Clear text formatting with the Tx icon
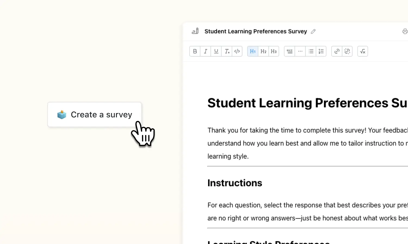 tap(227, 51)
